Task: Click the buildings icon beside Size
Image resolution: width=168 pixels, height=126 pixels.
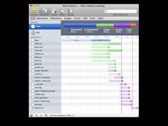Action: pyautogui.click(x=33, y=33)
